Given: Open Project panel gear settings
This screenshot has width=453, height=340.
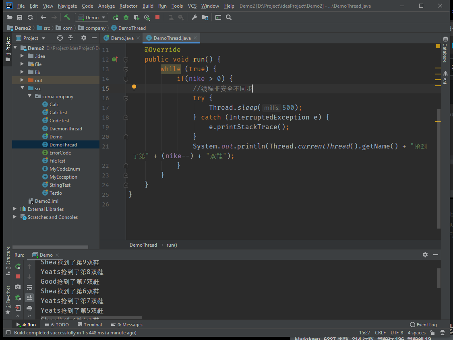Looking at the screenshot, I should [x=84, y=38].
